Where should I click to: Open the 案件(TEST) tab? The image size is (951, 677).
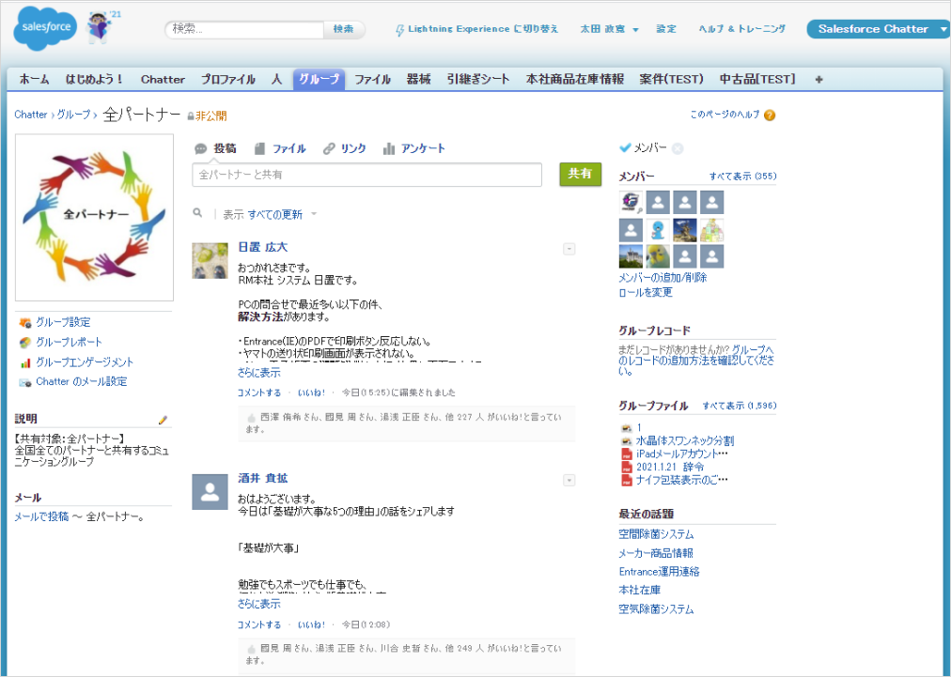671,80
